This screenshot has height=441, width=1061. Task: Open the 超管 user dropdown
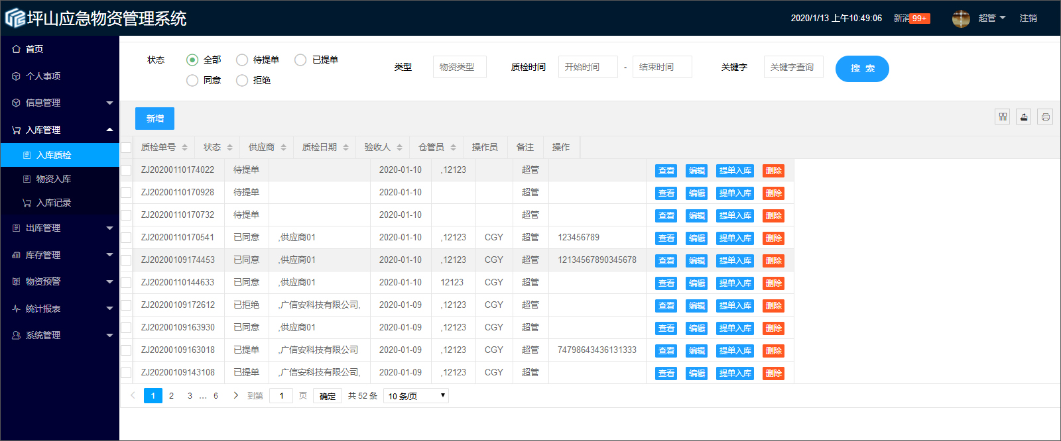point(992,18)
